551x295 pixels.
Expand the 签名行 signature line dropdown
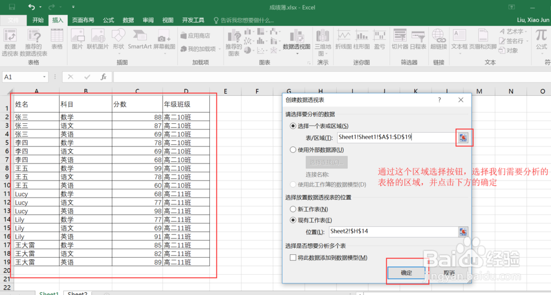tap(527, 41)
